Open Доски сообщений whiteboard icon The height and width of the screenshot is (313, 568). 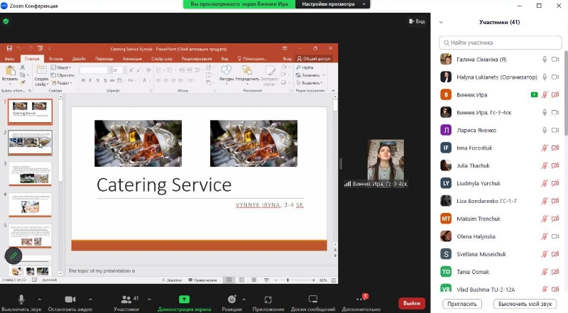pyautogui.click(x=313, y=300)
